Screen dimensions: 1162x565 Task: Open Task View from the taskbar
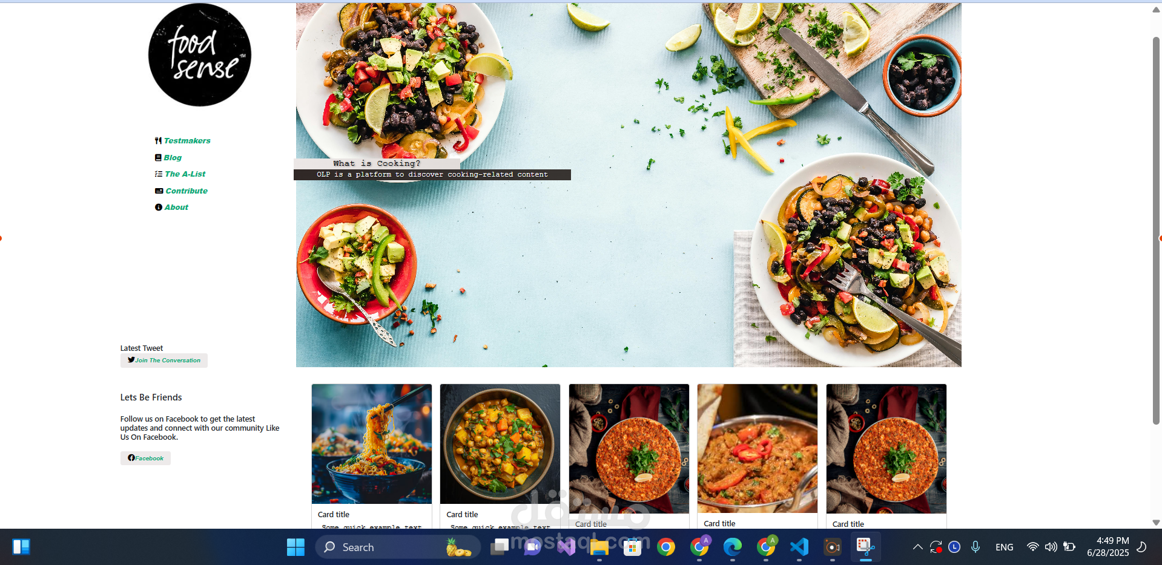pos(500,547)
